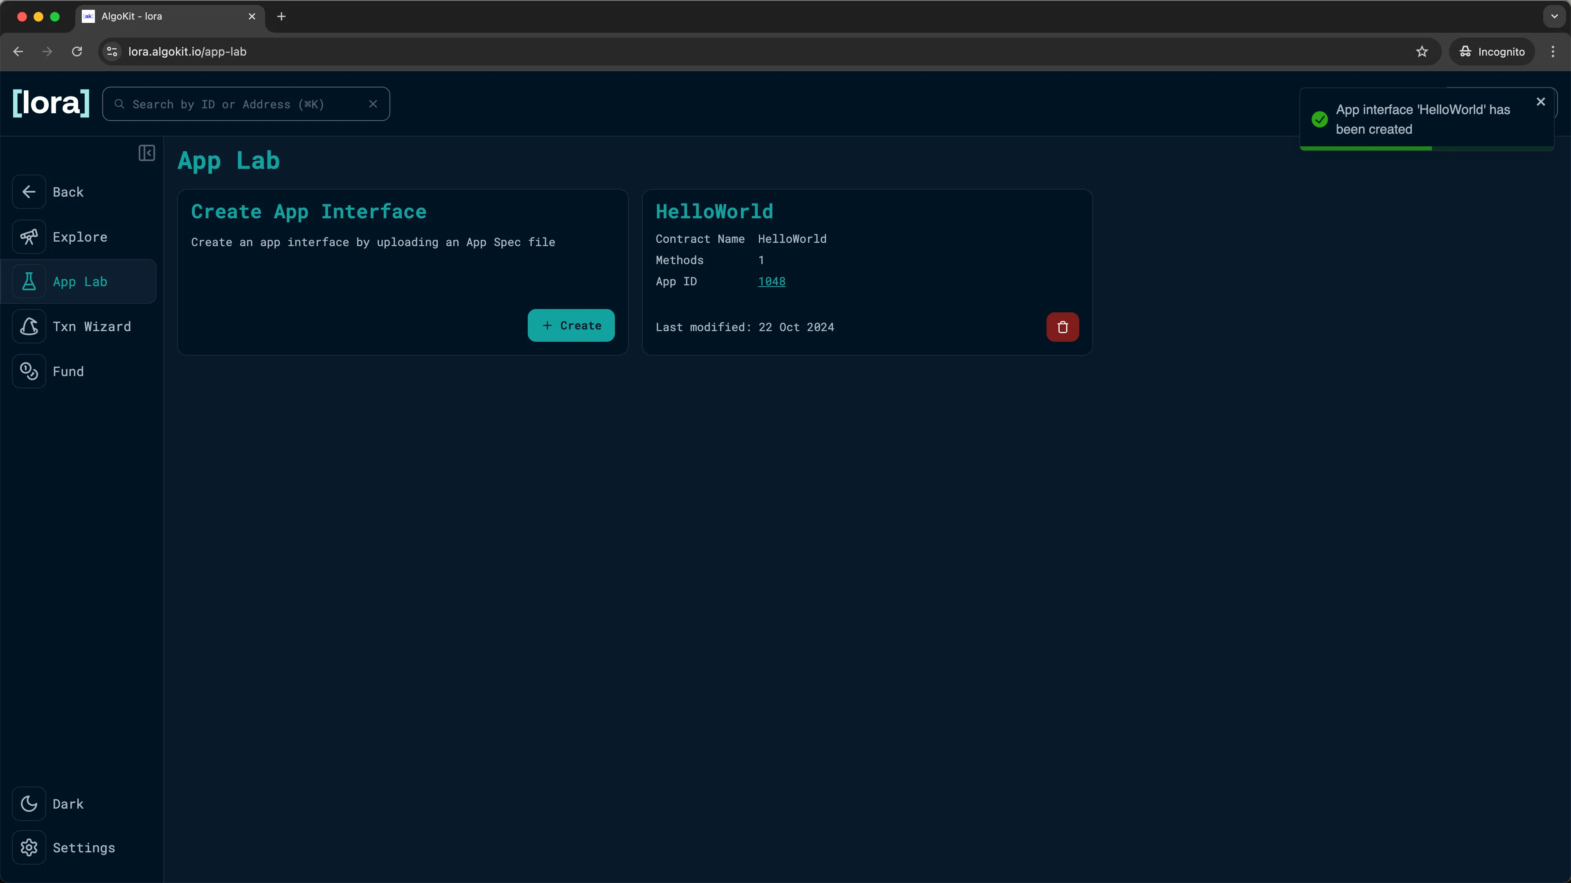Collapse the sidebar panel
This screenshot has height=883, width=1571.
[146, 153]
